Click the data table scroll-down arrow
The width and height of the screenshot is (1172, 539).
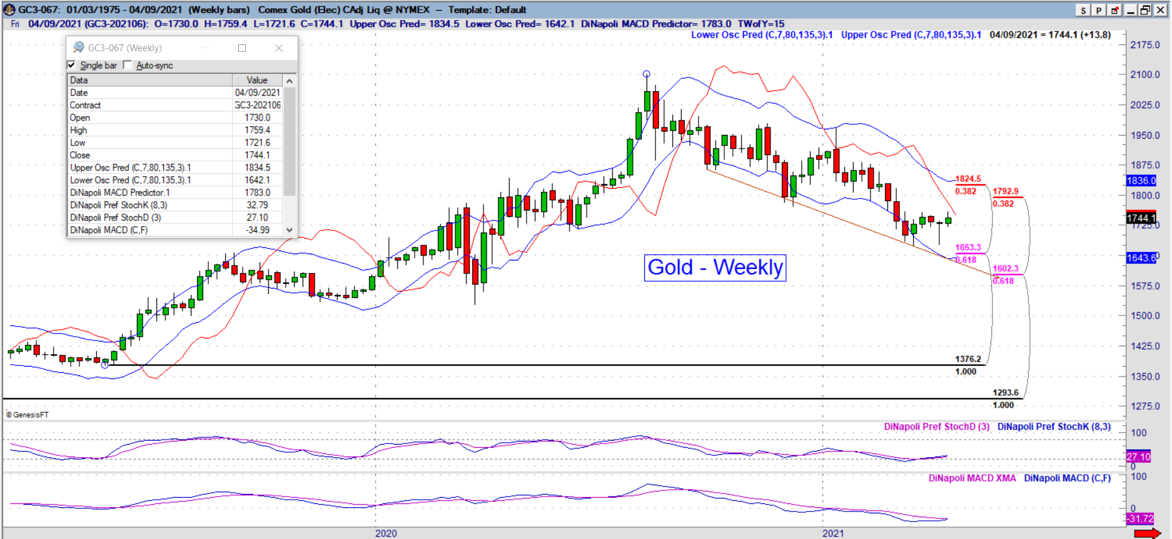click(289, 230)
